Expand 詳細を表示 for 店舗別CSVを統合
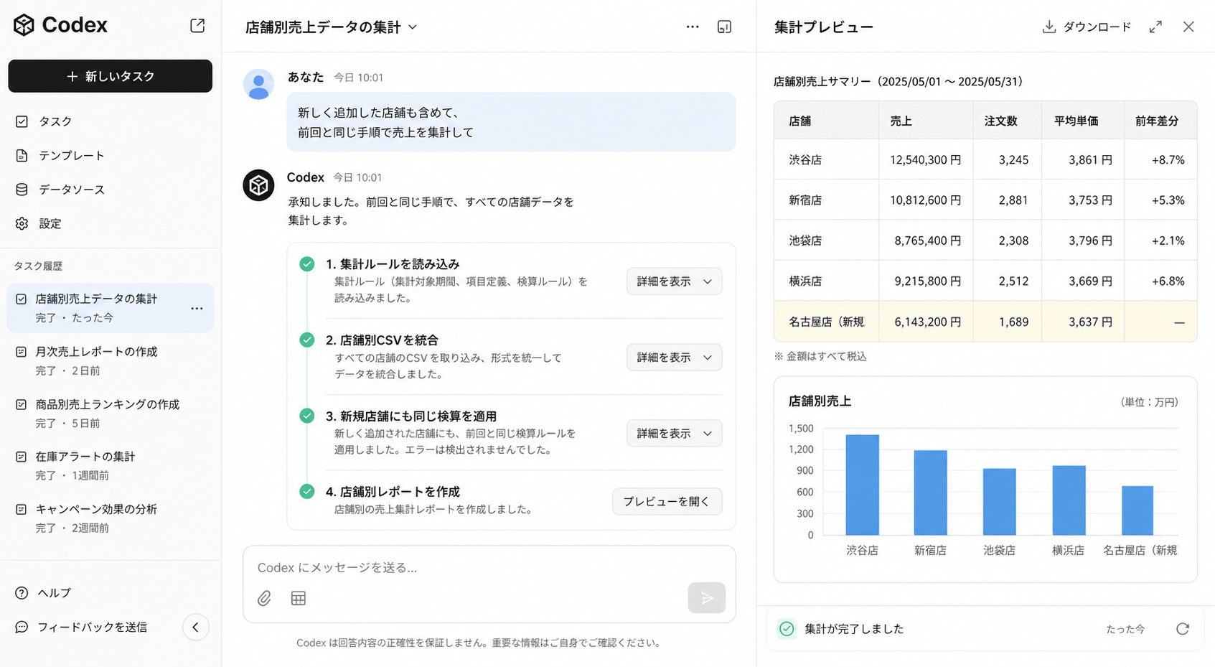 coord(674,358)
